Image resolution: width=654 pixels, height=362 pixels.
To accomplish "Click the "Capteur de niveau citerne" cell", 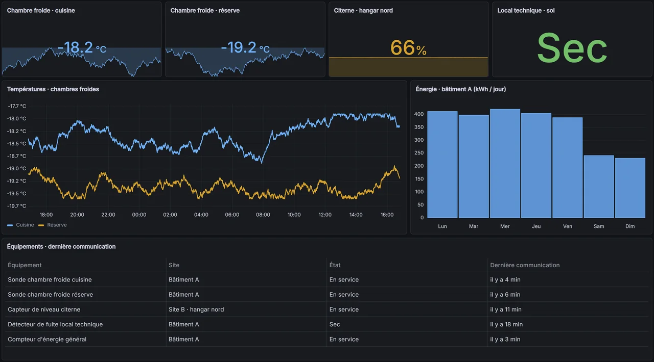I will pyautogui.click(x=86, y=309).
